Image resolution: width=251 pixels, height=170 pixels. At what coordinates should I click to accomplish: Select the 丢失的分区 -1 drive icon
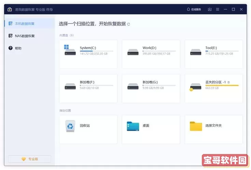[x=195, y=87]
